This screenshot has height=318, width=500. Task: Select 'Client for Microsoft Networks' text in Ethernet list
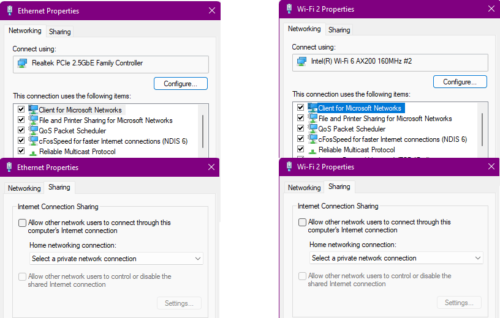click(80, 110)
